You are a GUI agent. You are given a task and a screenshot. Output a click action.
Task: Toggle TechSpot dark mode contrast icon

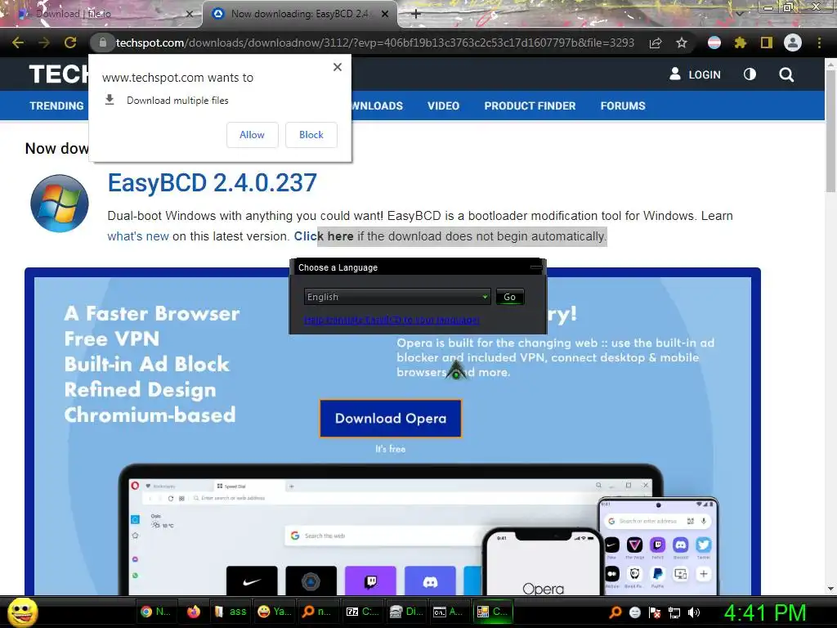coord(750,74)
